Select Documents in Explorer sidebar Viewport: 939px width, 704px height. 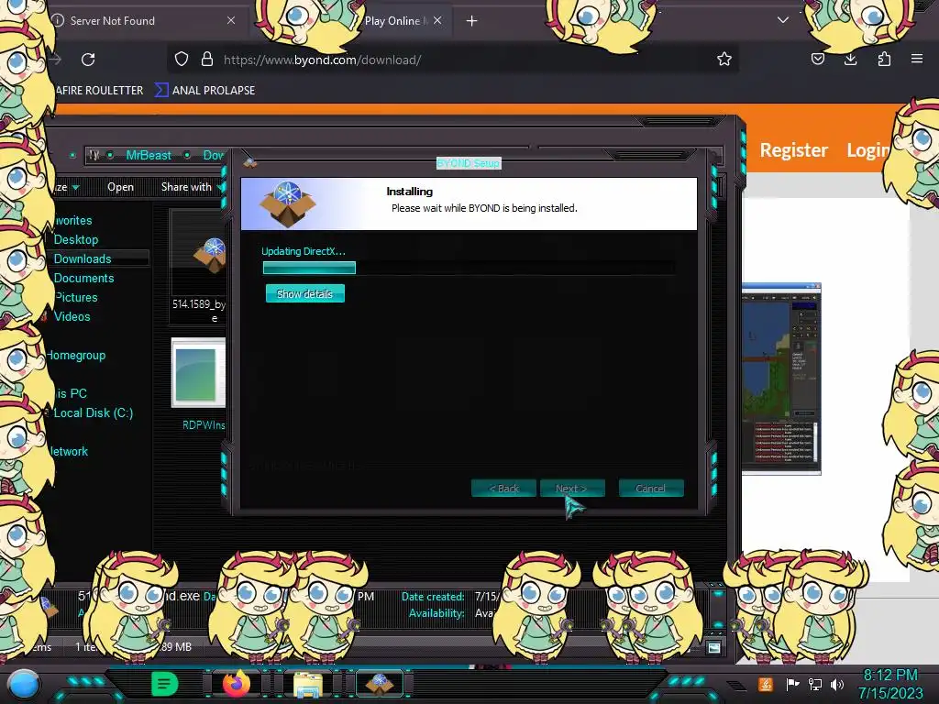click(83, 278)
